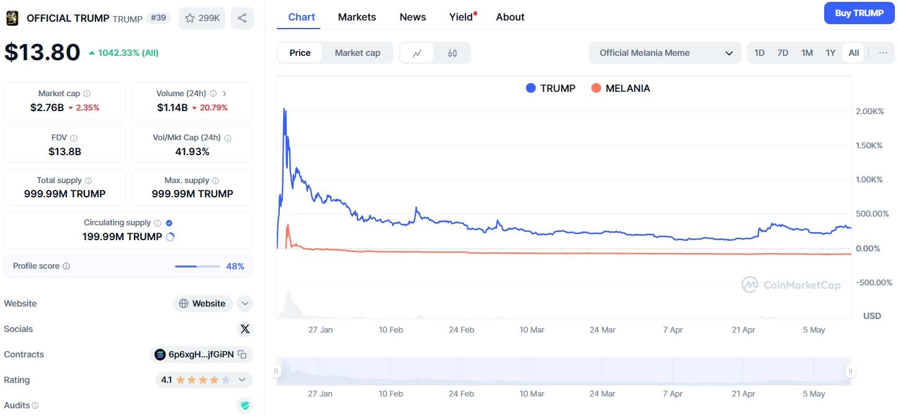This screenshot has width=898, height=417.
Task: Expand the Rating details chevron
Action: 242,380
